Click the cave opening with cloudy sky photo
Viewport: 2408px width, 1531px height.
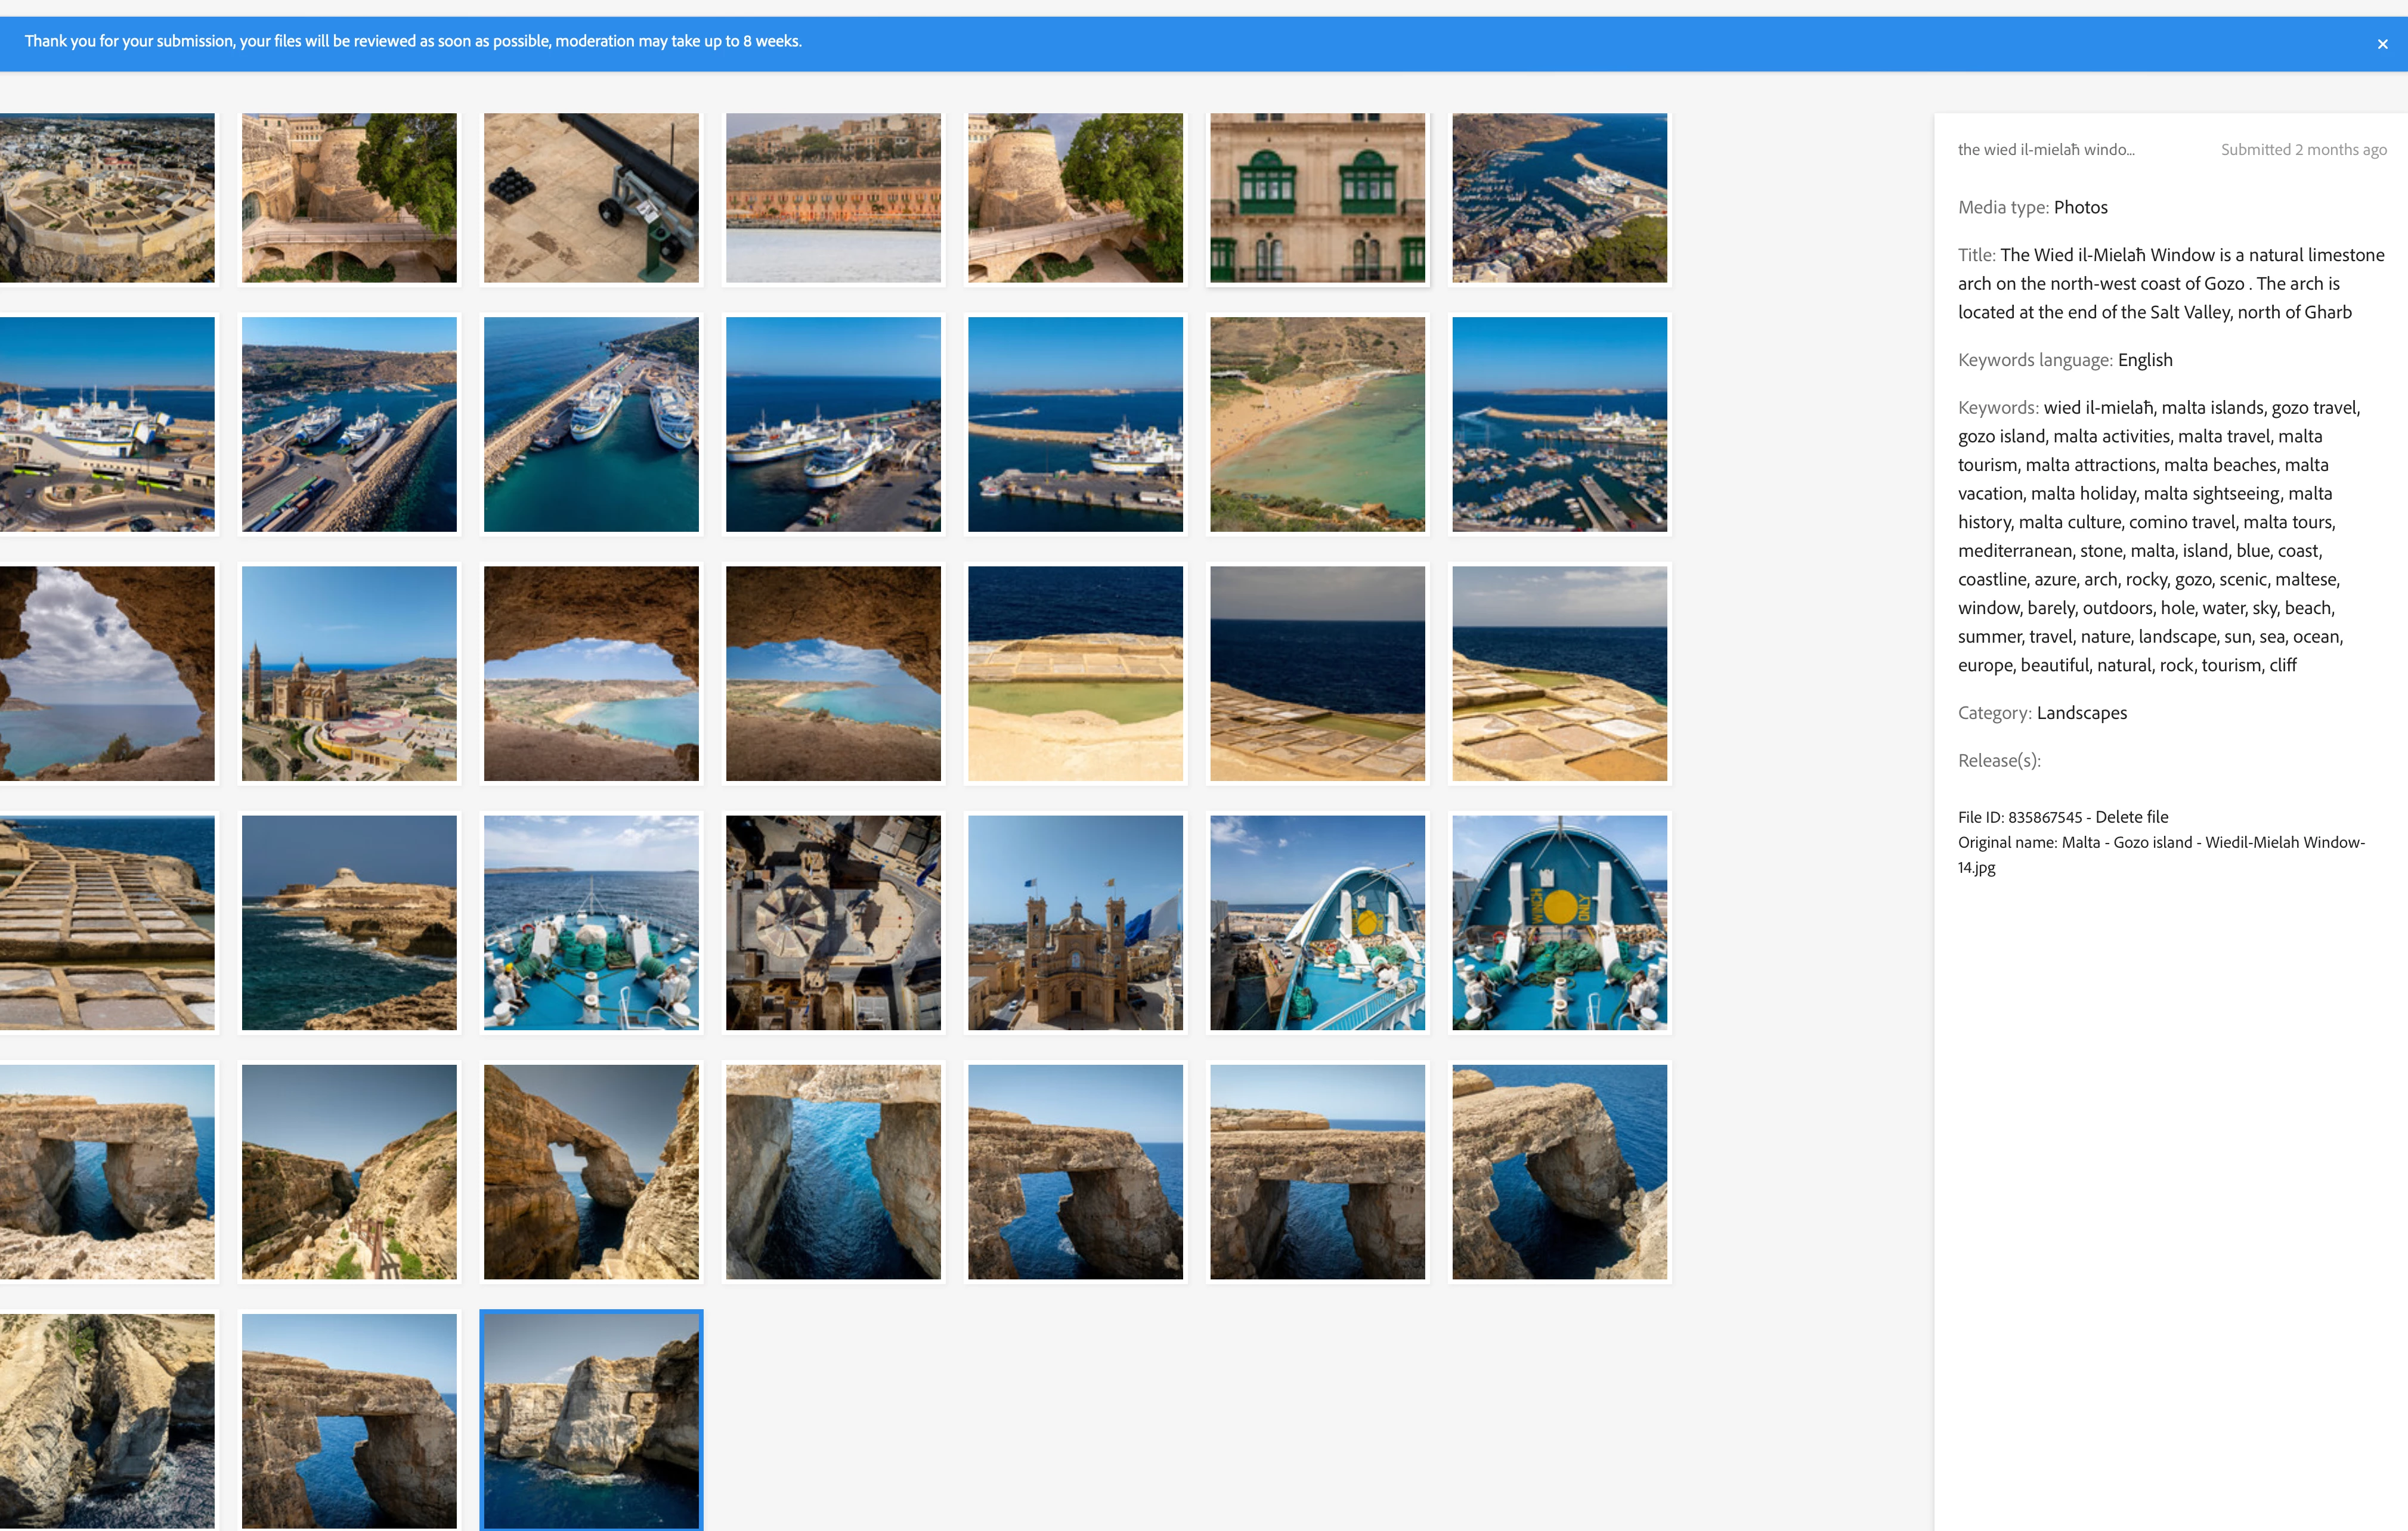[107, 673]
